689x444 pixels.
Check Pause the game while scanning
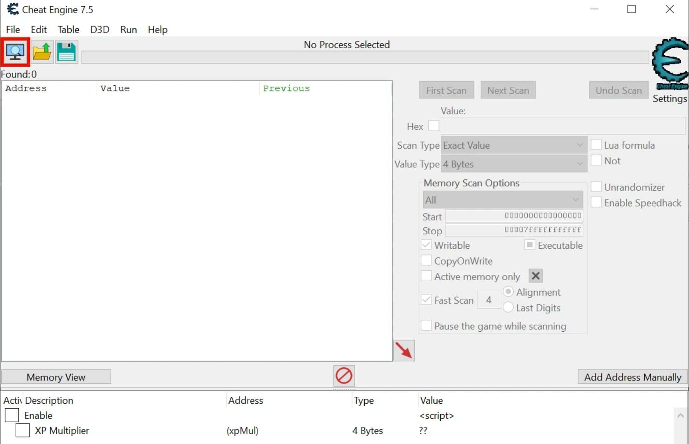pos(426,325)
